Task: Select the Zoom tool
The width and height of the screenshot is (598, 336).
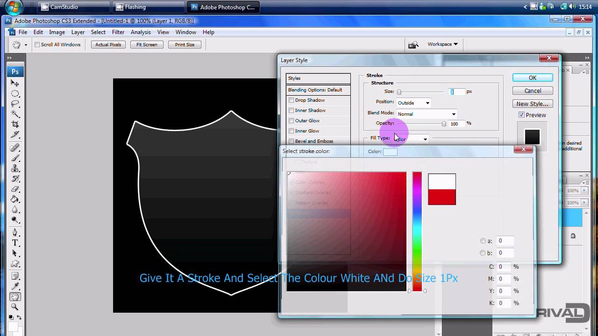Action: [15, 307]
